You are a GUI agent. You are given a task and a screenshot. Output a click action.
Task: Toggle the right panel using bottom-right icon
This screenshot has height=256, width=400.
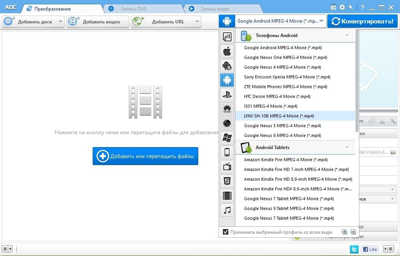pos(389,249)
